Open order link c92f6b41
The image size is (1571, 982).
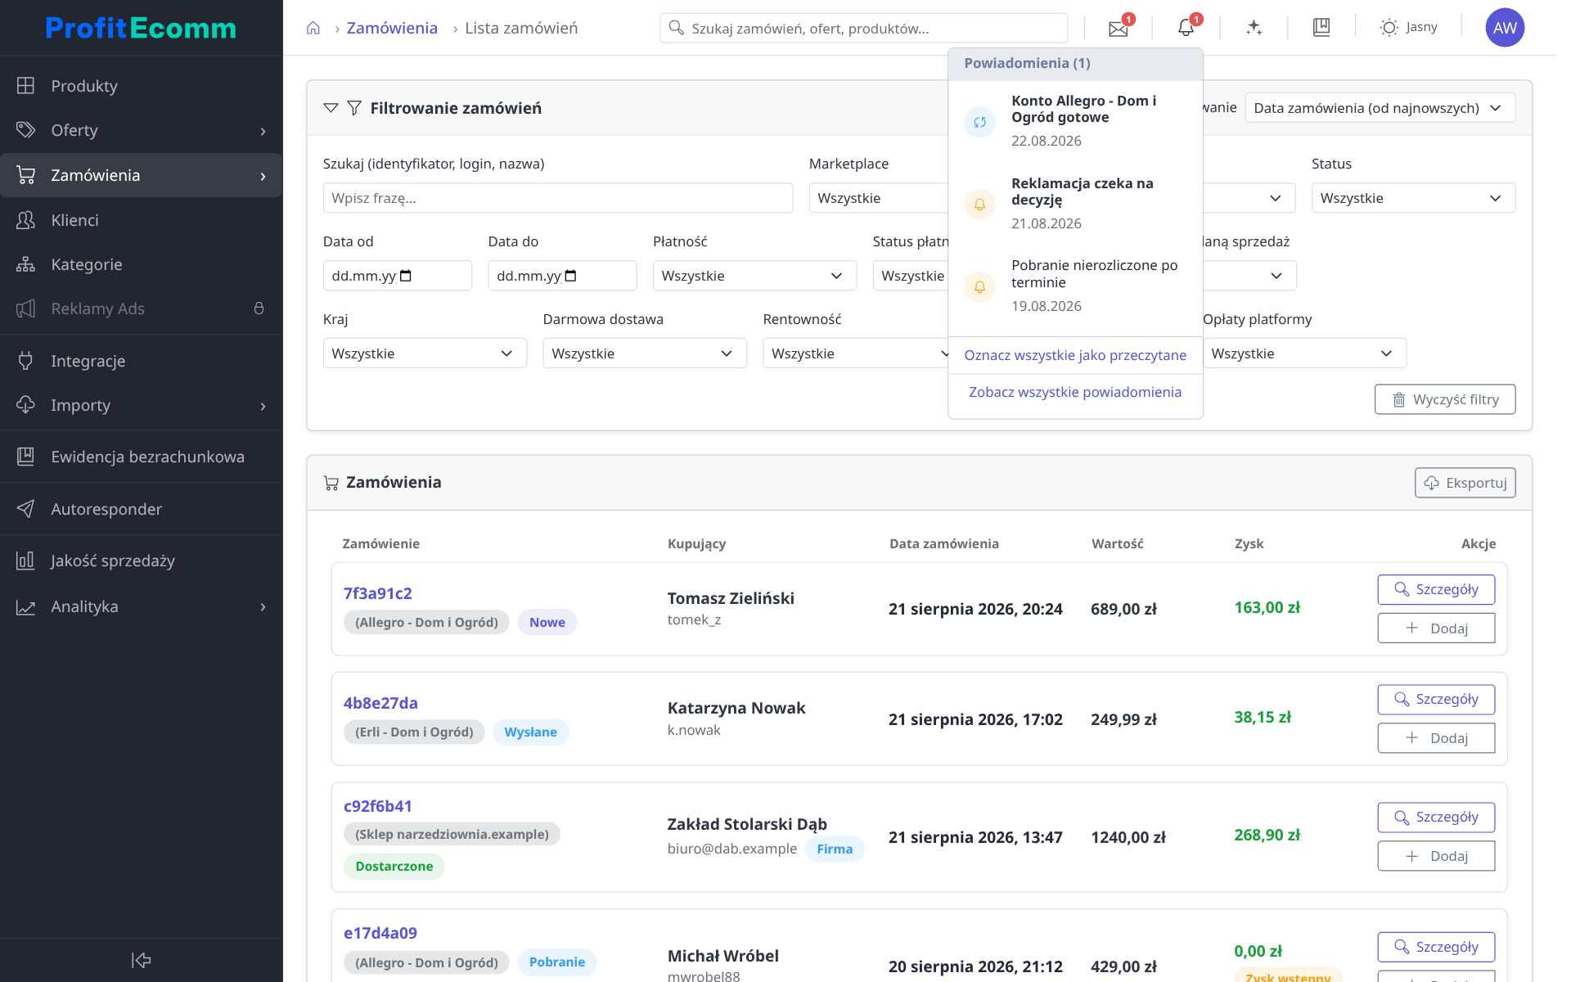point(378,806)
